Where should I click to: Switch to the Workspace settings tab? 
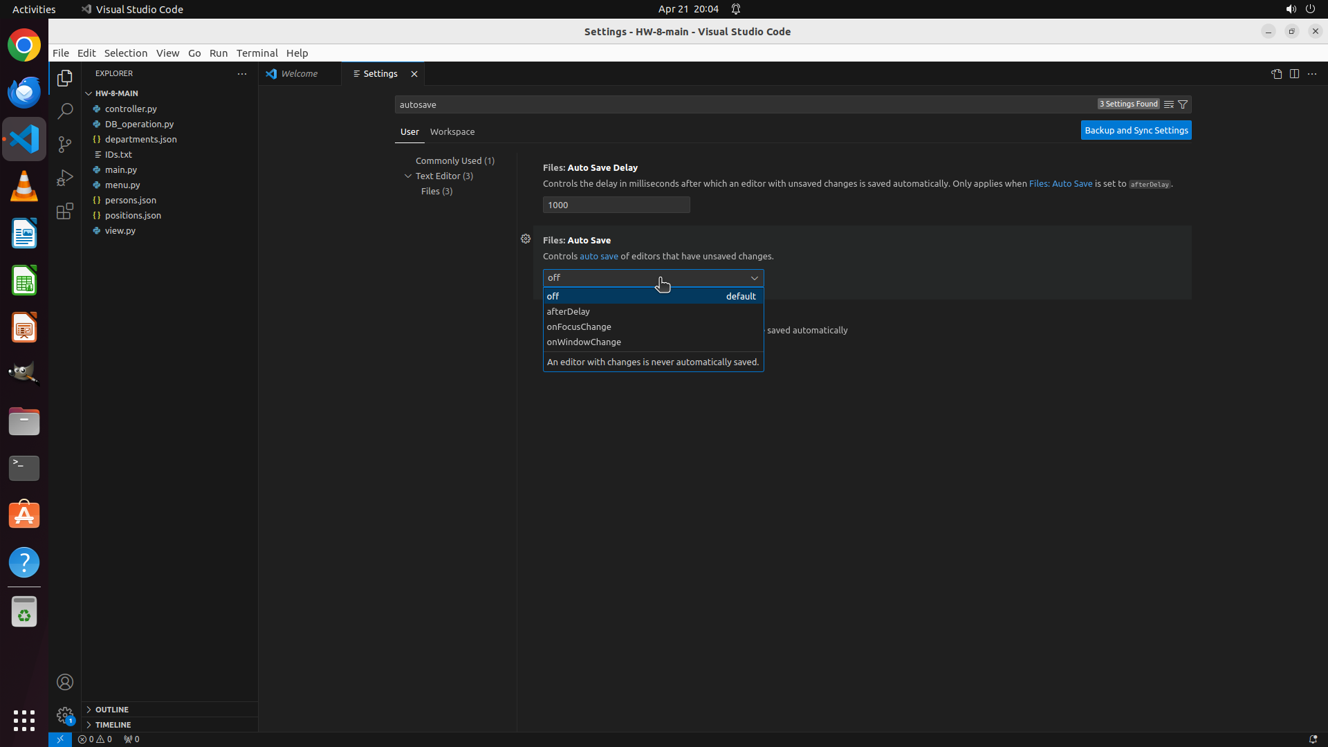(x=452, y=131)
